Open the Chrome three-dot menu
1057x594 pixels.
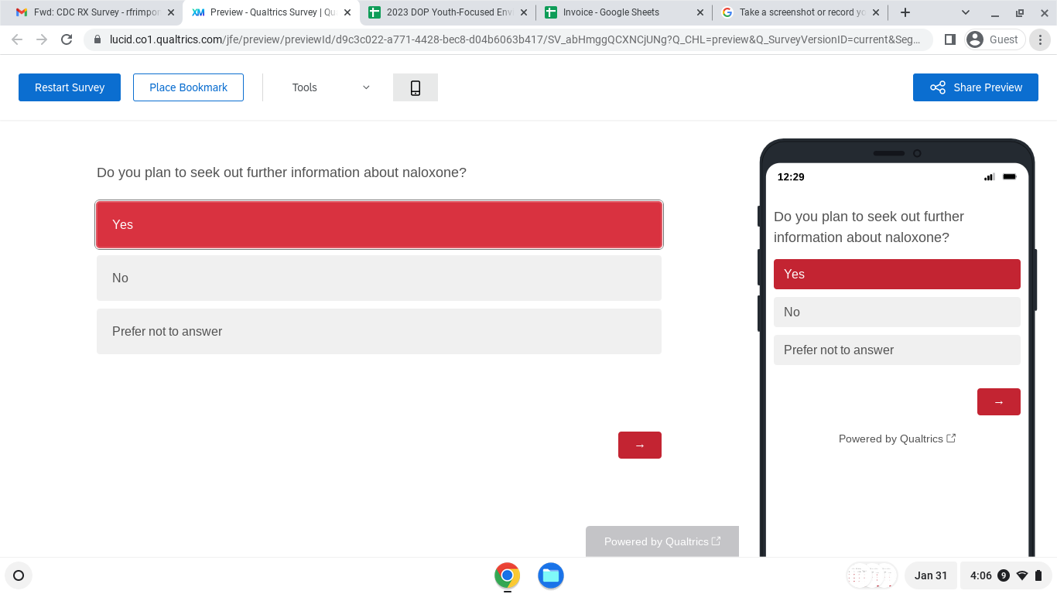[1041, 39]
